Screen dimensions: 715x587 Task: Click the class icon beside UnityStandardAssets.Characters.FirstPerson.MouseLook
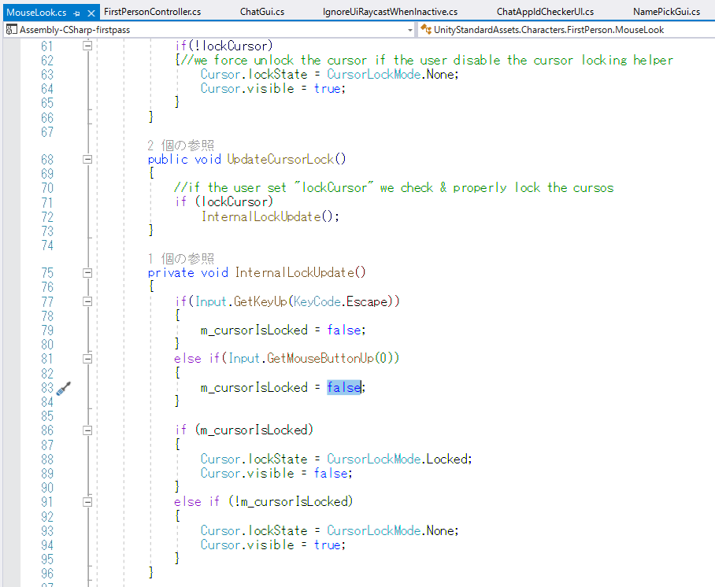[x=426, y=30]
